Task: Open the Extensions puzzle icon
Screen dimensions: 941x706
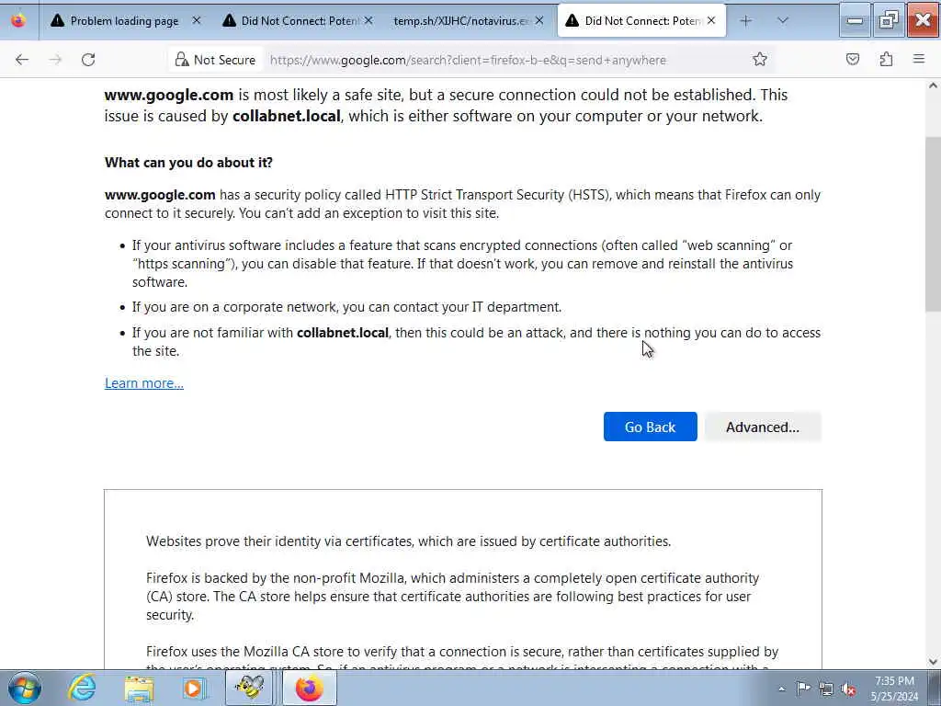Action: [887, 60]
